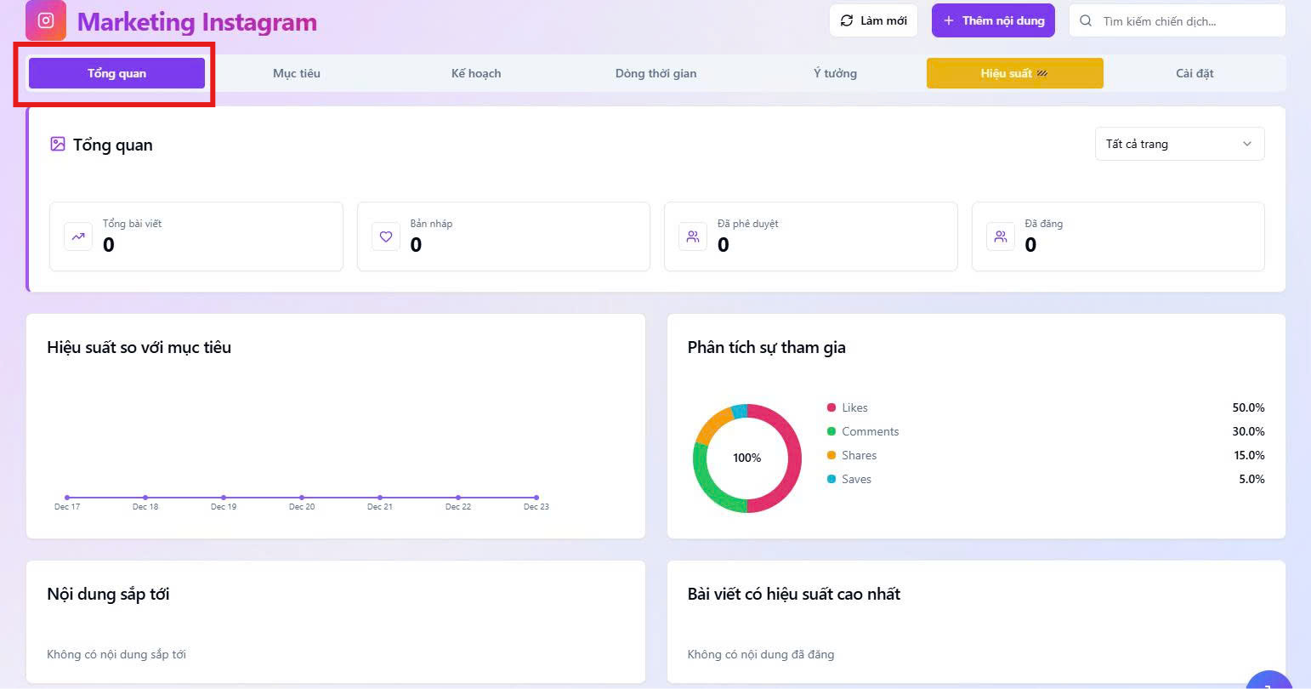Click the 50.0% Likes value
The image size is (1311, 689).
coord(1248,407)
